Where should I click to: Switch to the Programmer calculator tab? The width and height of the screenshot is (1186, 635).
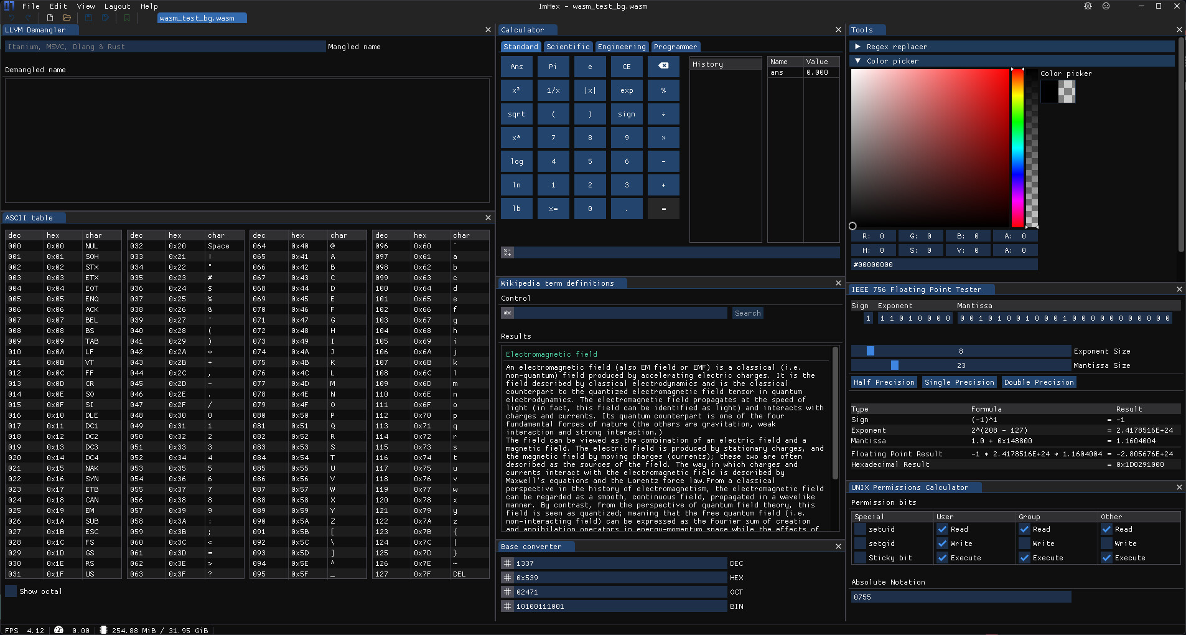675,46
